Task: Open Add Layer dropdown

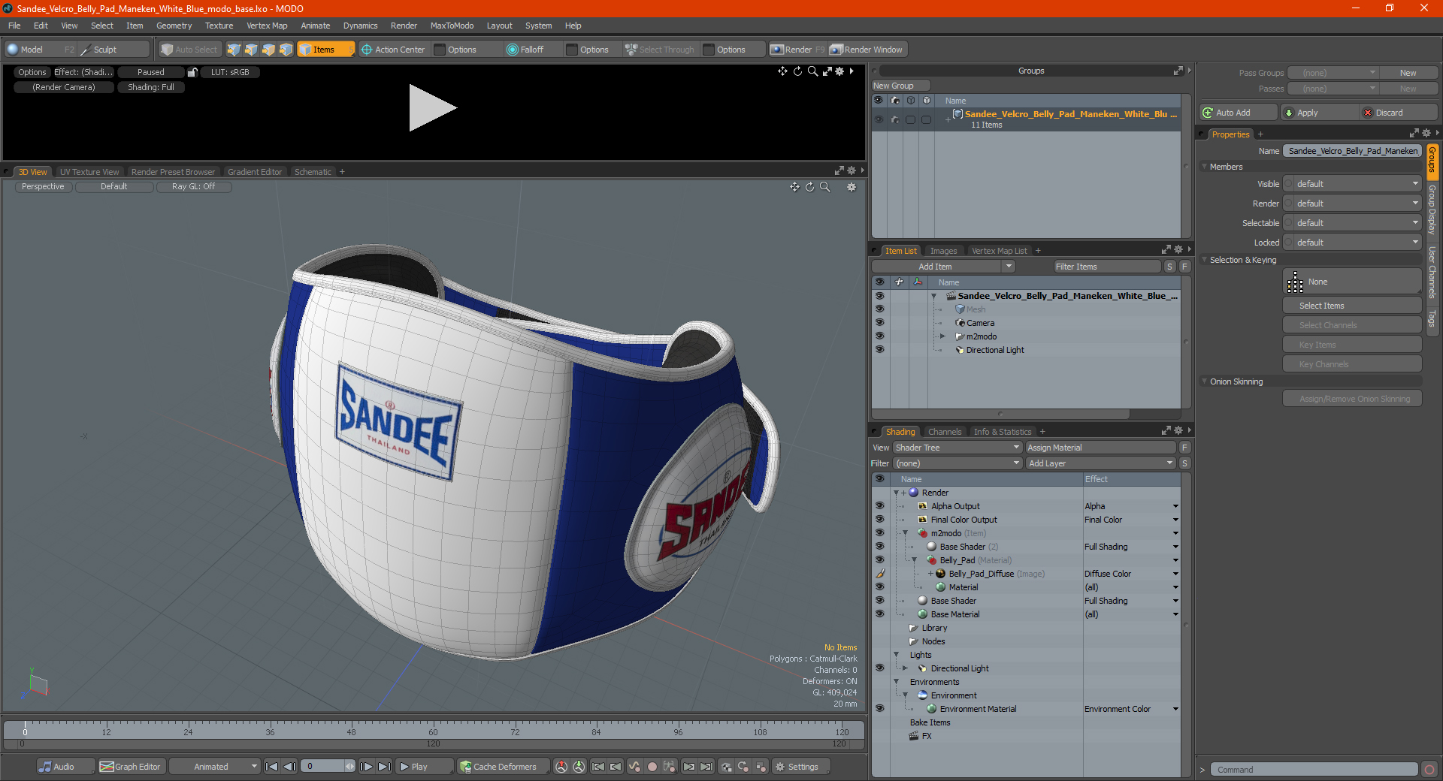Action: coord(1100,463)
